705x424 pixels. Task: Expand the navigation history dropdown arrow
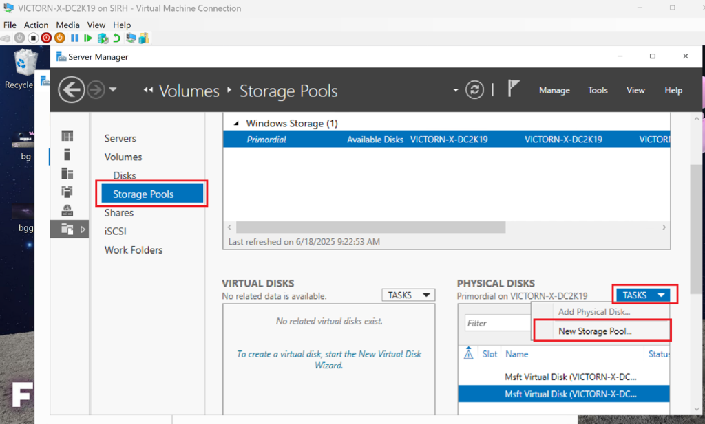click(x=114, y=90)
